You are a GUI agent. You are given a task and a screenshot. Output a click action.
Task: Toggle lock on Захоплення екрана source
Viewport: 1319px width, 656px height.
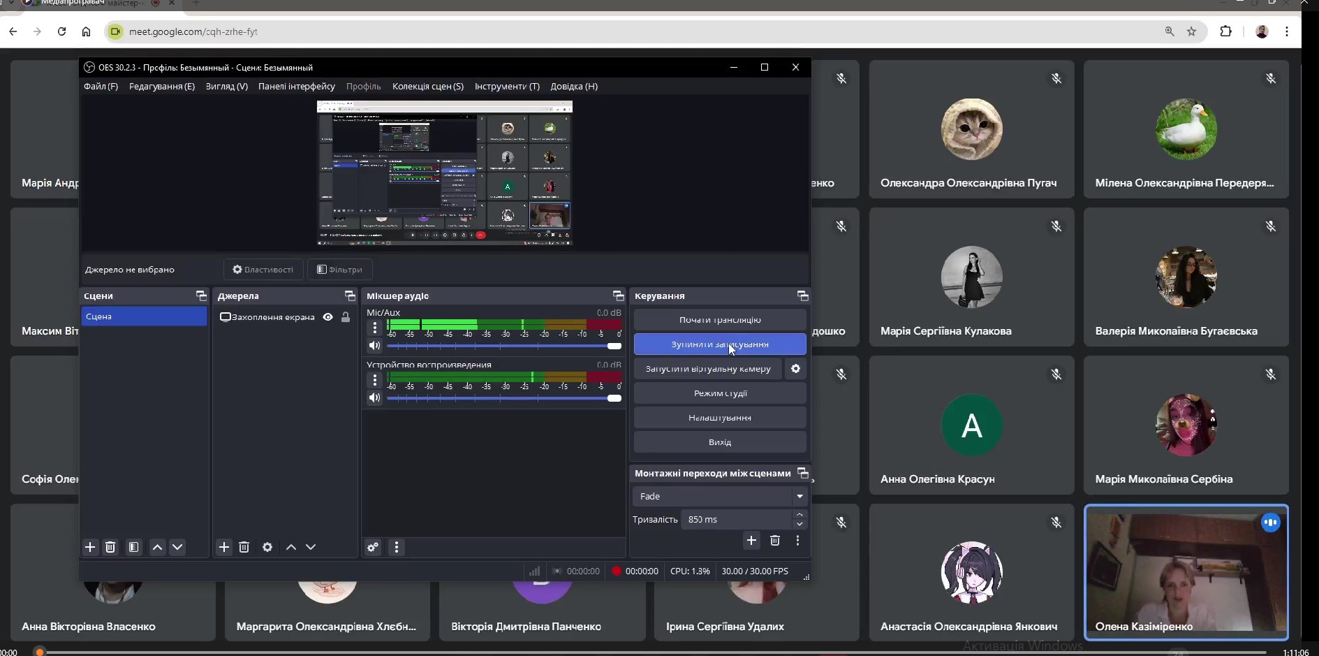click(x=346, y=317)
